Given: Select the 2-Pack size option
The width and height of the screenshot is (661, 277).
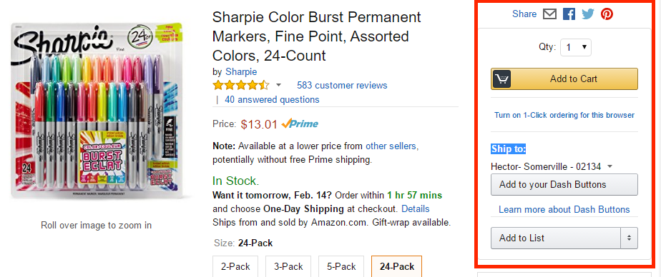Looking at the screenshot, I should [235, 266].
